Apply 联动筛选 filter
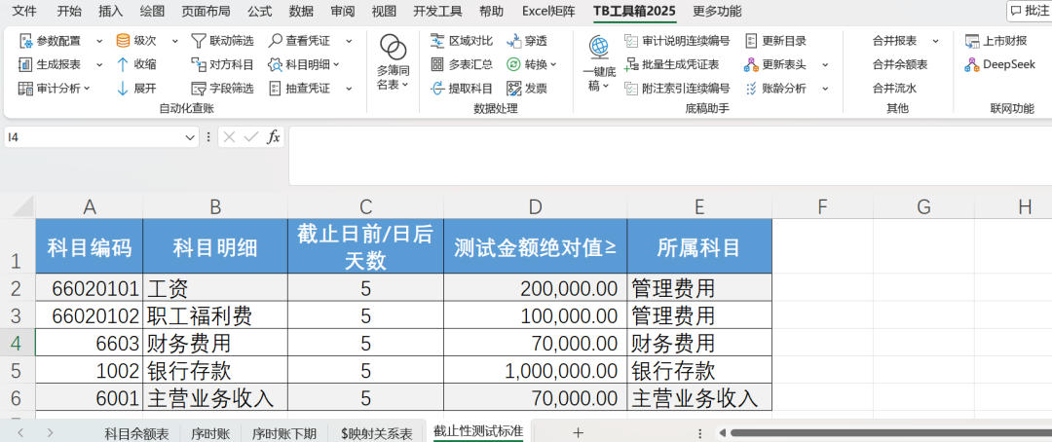The image size is (1052, 442). coord(223,41)
